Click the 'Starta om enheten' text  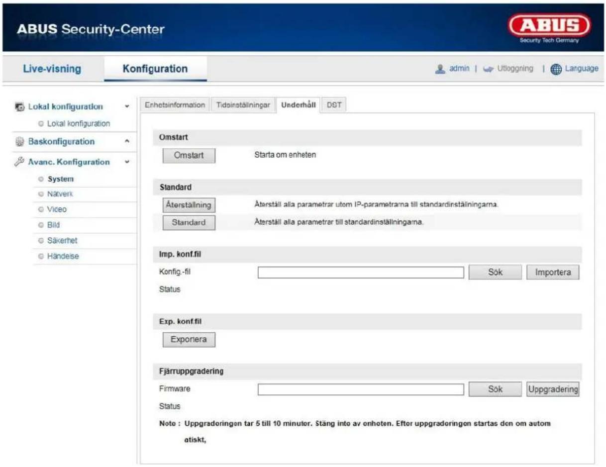click(x=285, y=155)
